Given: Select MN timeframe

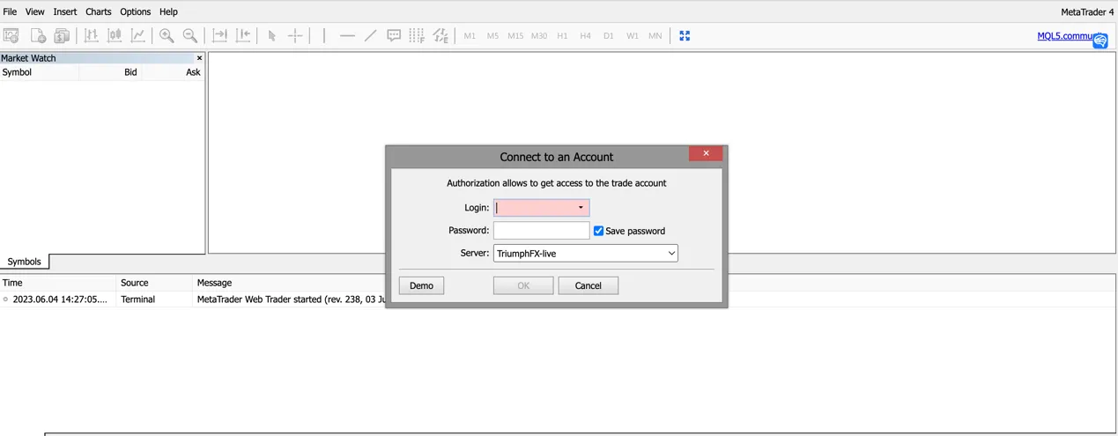Looking at the screenshot, I should pyautogui.click(x=655, y=36).
